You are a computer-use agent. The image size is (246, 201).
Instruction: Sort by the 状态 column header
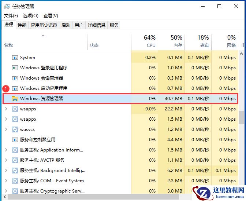[109, 42]
